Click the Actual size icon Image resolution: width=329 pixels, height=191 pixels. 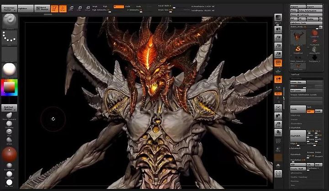click(278, 46)
